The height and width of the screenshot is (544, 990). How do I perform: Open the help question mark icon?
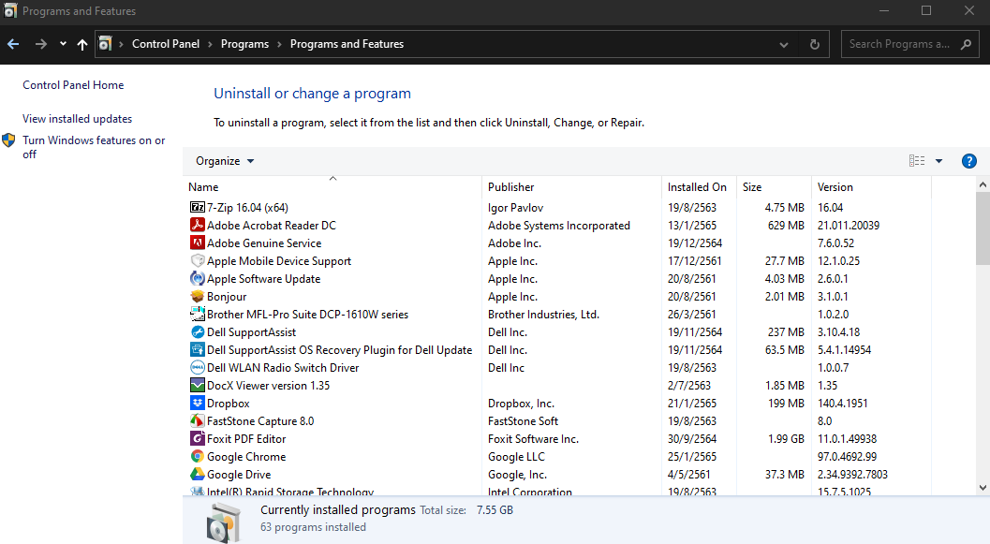[969, 161]
